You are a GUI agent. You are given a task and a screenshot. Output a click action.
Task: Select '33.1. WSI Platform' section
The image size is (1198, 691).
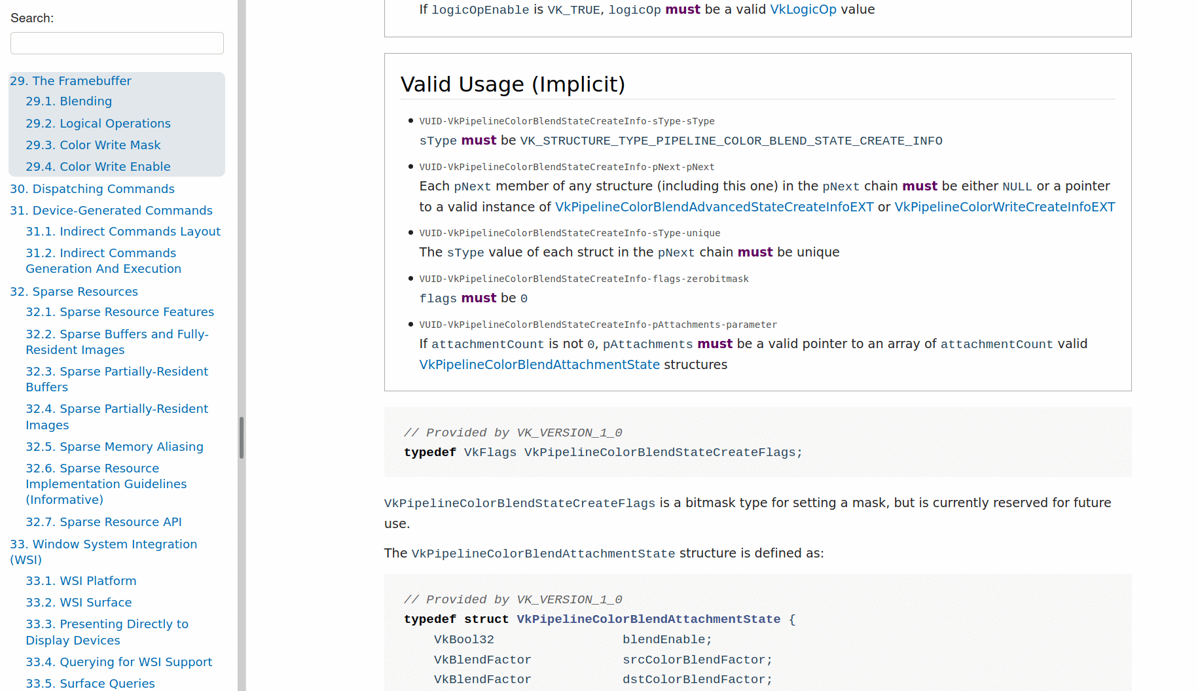click(x=81, y=580)
